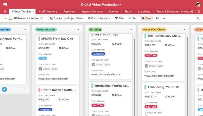Open Props & Equipment Inventory tab
Screen dimensions: 203x116
pos(174,12)
